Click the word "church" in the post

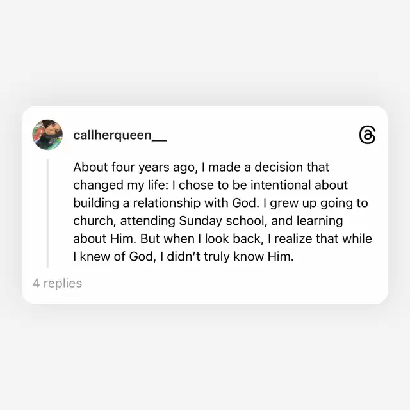[x=92, y=221]
